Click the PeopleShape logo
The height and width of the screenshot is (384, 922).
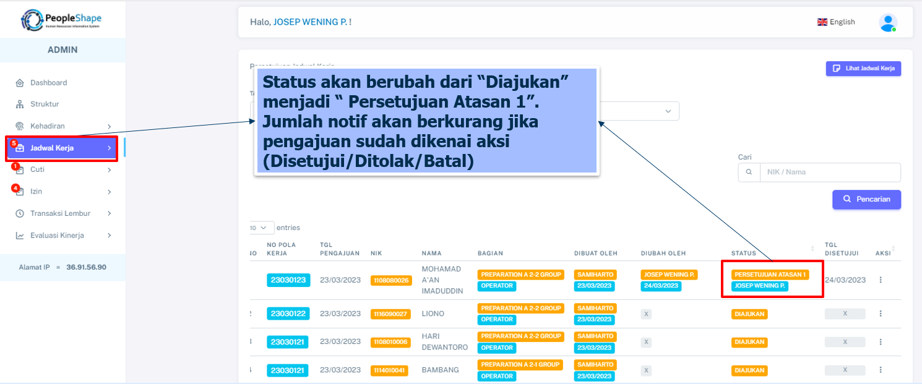pos(62,20)
